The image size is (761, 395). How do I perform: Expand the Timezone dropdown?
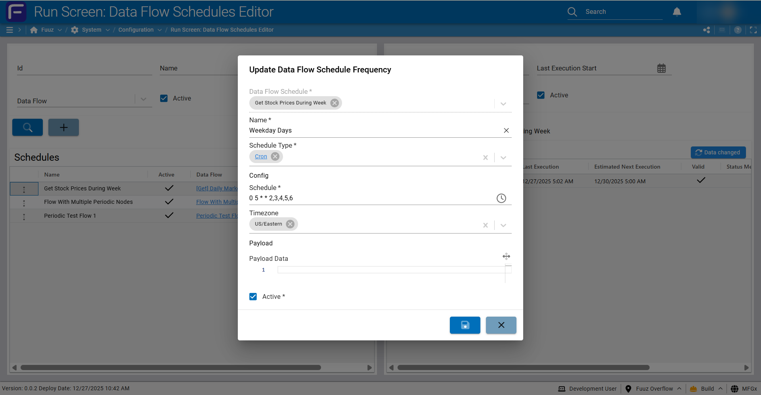[503, 225]
